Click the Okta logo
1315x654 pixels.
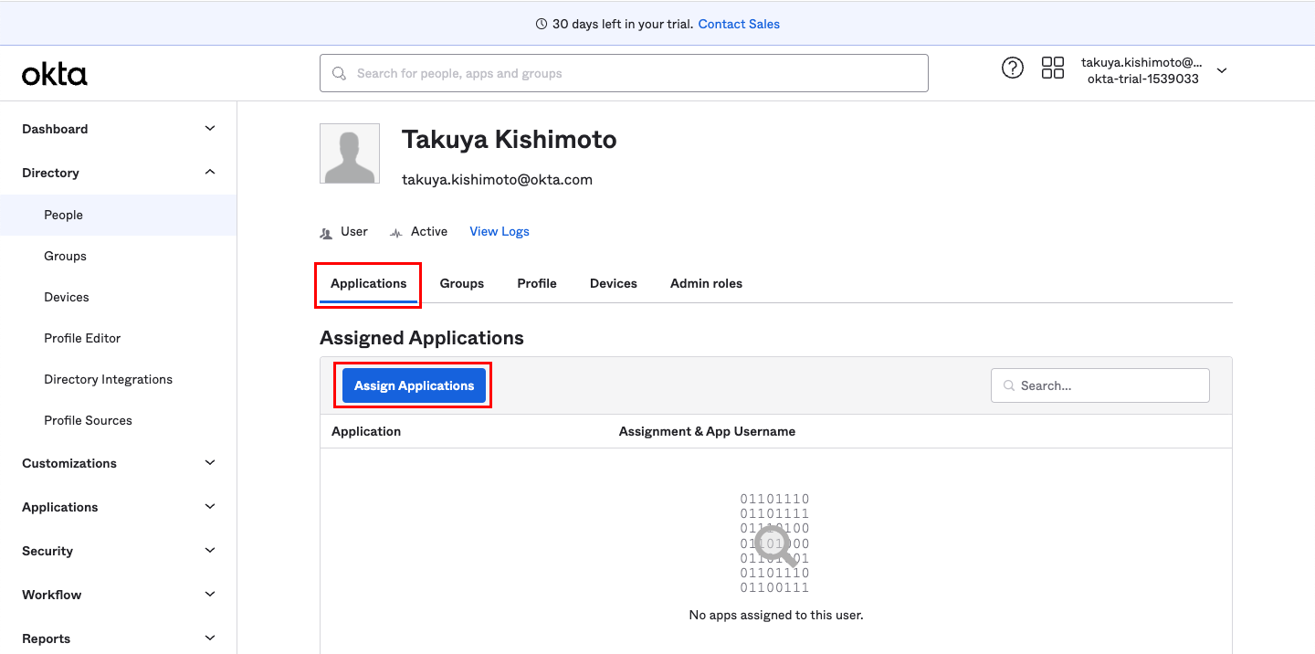[x=55, y=74]
